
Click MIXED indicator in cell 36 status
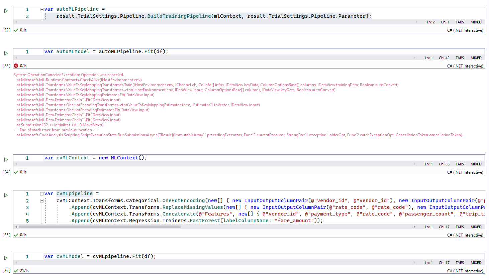click(476, 263)
